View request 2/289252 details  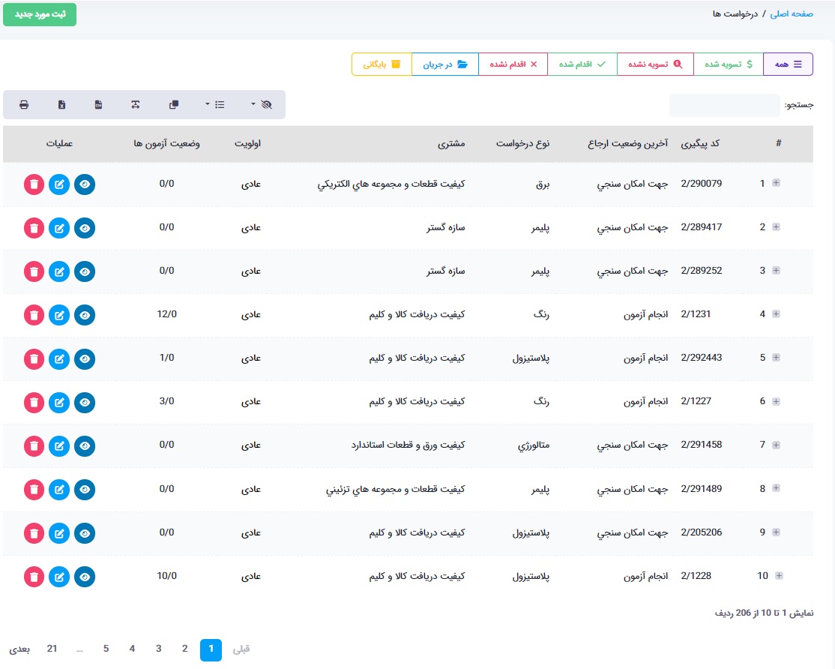coord(85,271)
